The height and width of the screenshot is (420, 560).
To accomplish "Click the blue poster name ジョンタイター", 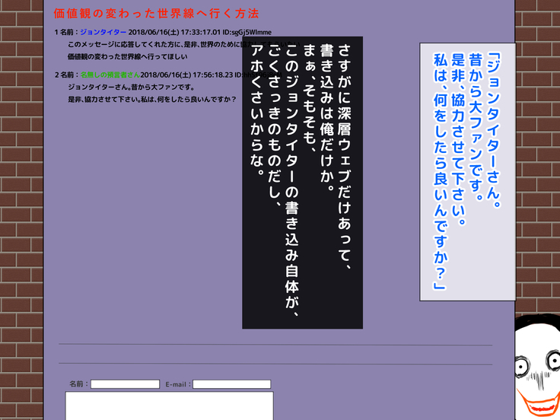I will click(x=103, y=32).
